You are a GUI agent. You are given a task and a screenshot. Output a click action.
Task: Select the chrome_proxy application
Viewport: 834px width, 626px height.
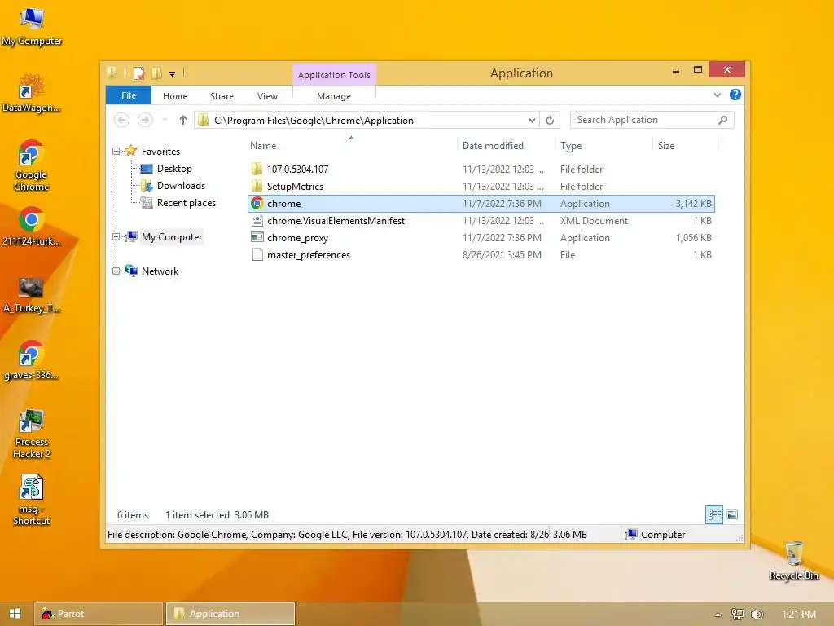(x=481, y=237)
